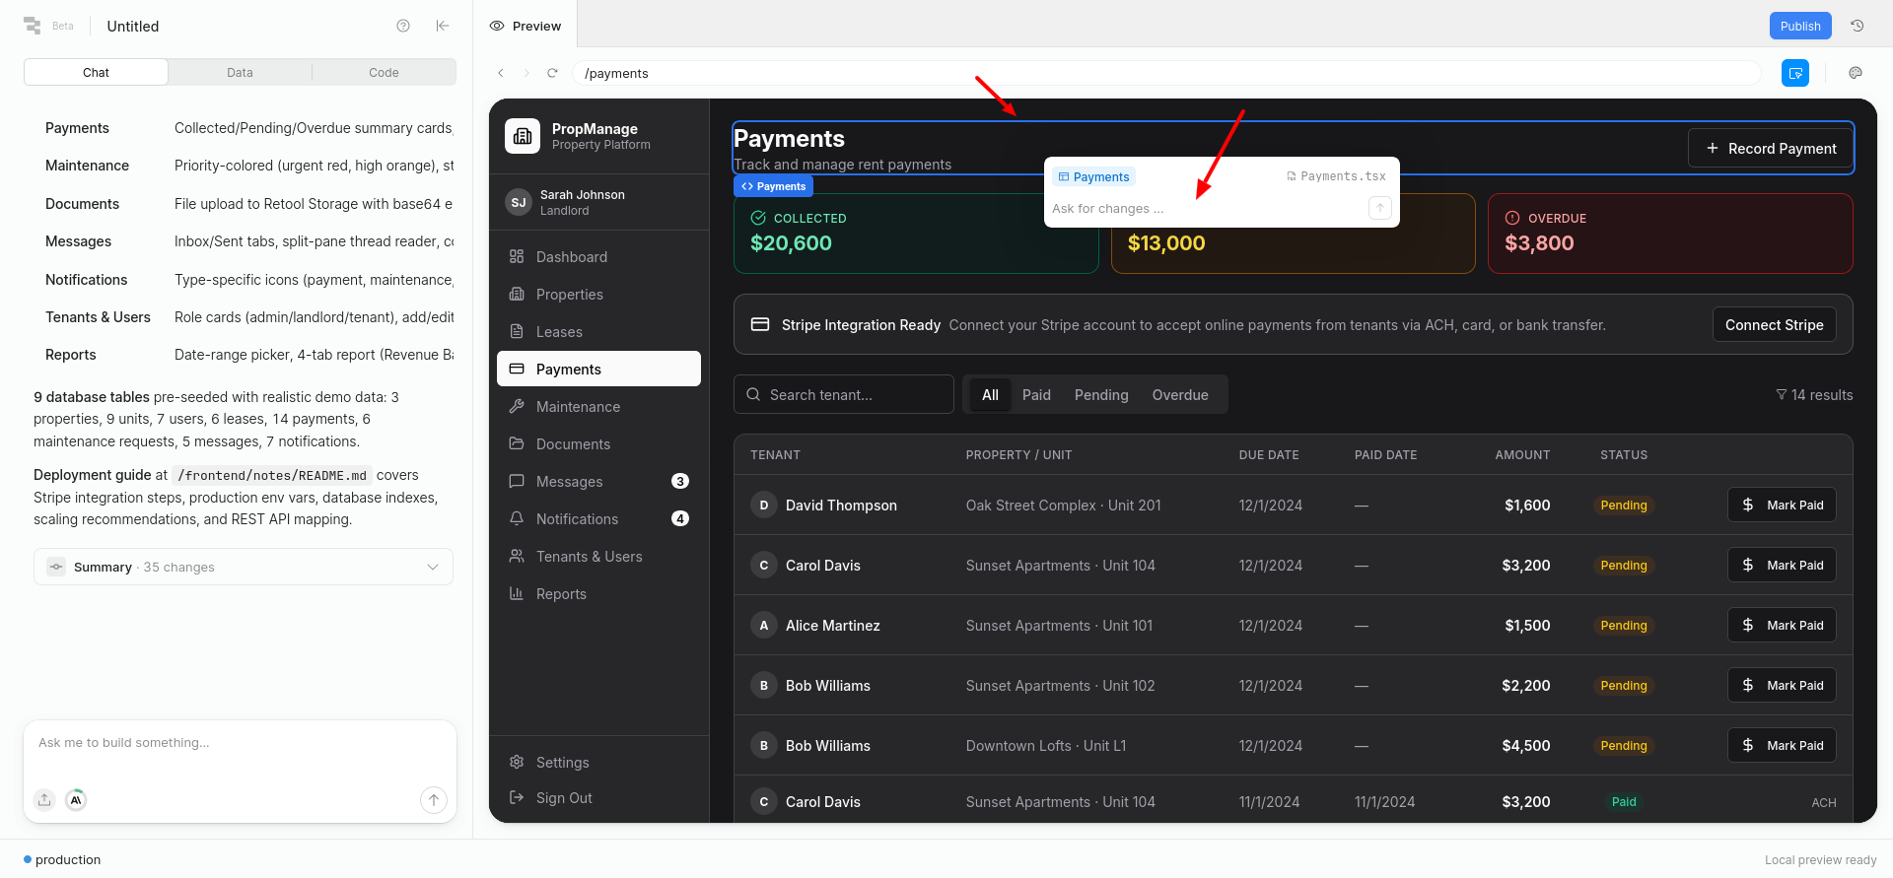Viewport: 1893px width, 878px height.
Task: Open Dashboard in the sidebar
Action: click(598, 256)
